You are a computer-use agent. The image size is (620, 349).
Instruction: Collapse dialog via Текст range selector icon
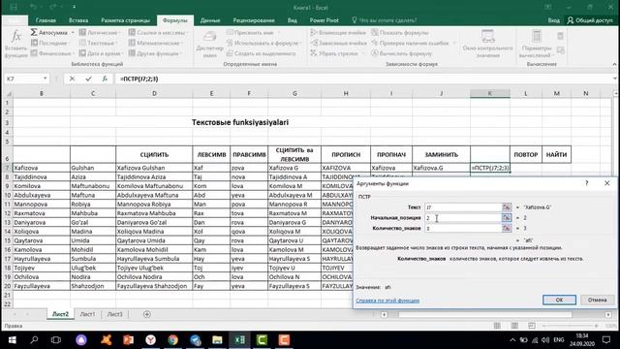point(507,207)
